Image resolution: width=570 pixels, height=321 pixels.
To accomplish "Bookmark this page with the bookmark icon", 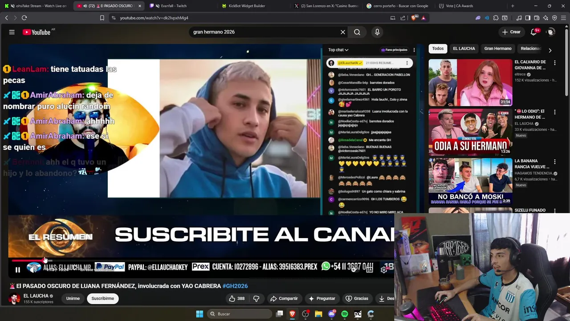I will click(102, 18).
